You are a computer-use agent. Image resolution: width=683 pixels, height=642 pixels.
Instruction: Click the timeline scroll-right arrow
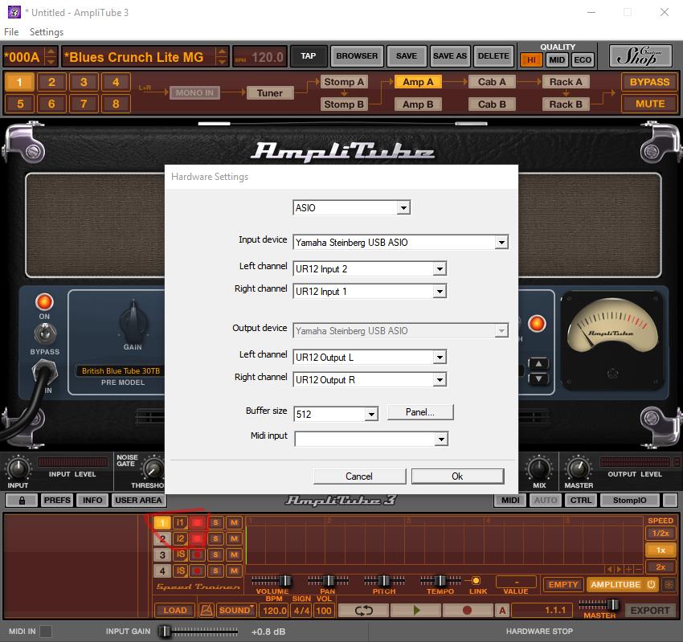pyautogui.click(x=619, y=569)
